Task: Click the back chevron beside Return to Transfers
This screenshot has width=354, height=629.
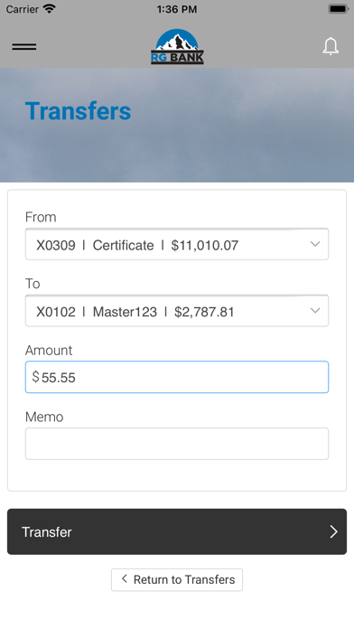Action: tap(125, 579)
